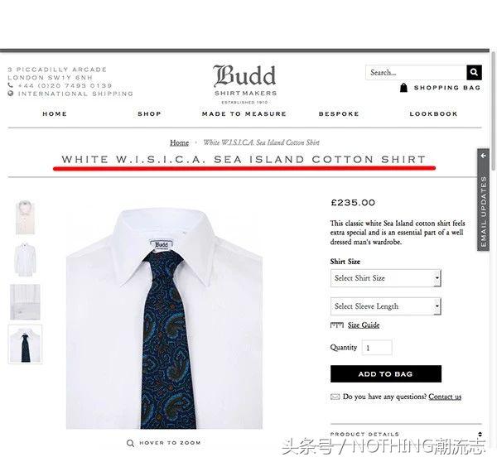
Task: Click the Budd Shirtmakers logo
Action: 244,84
